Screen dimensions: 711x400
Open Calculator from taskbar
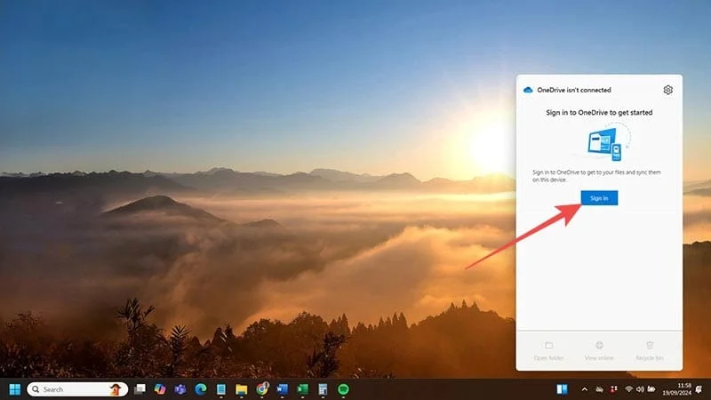click(323, 389)
